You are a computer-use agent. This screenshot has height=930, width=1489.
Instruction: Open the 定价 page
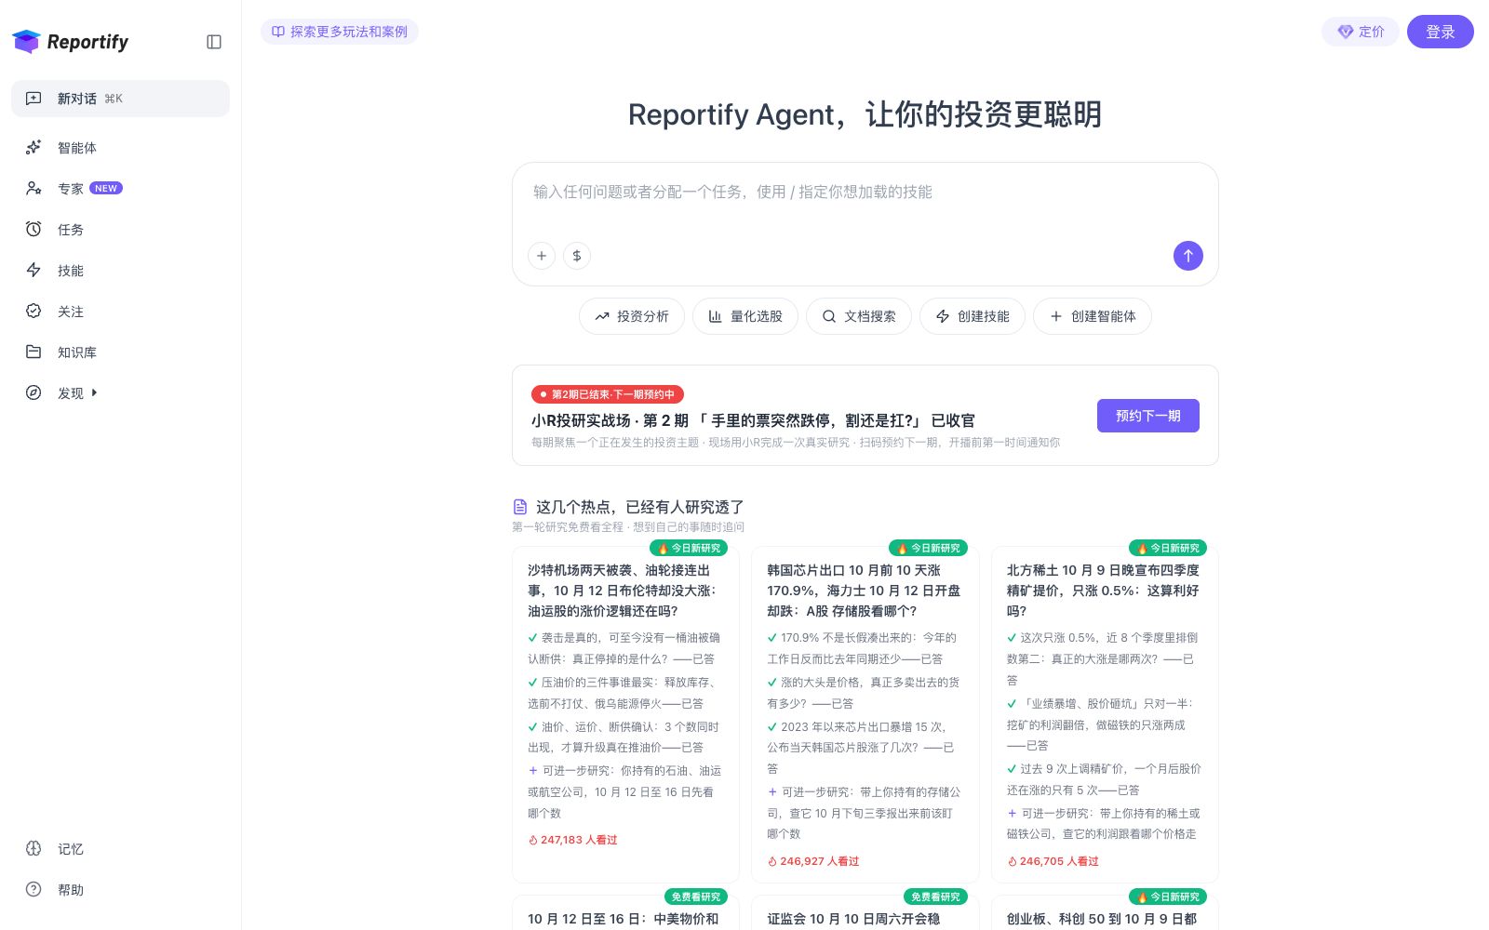(1361, 32)
